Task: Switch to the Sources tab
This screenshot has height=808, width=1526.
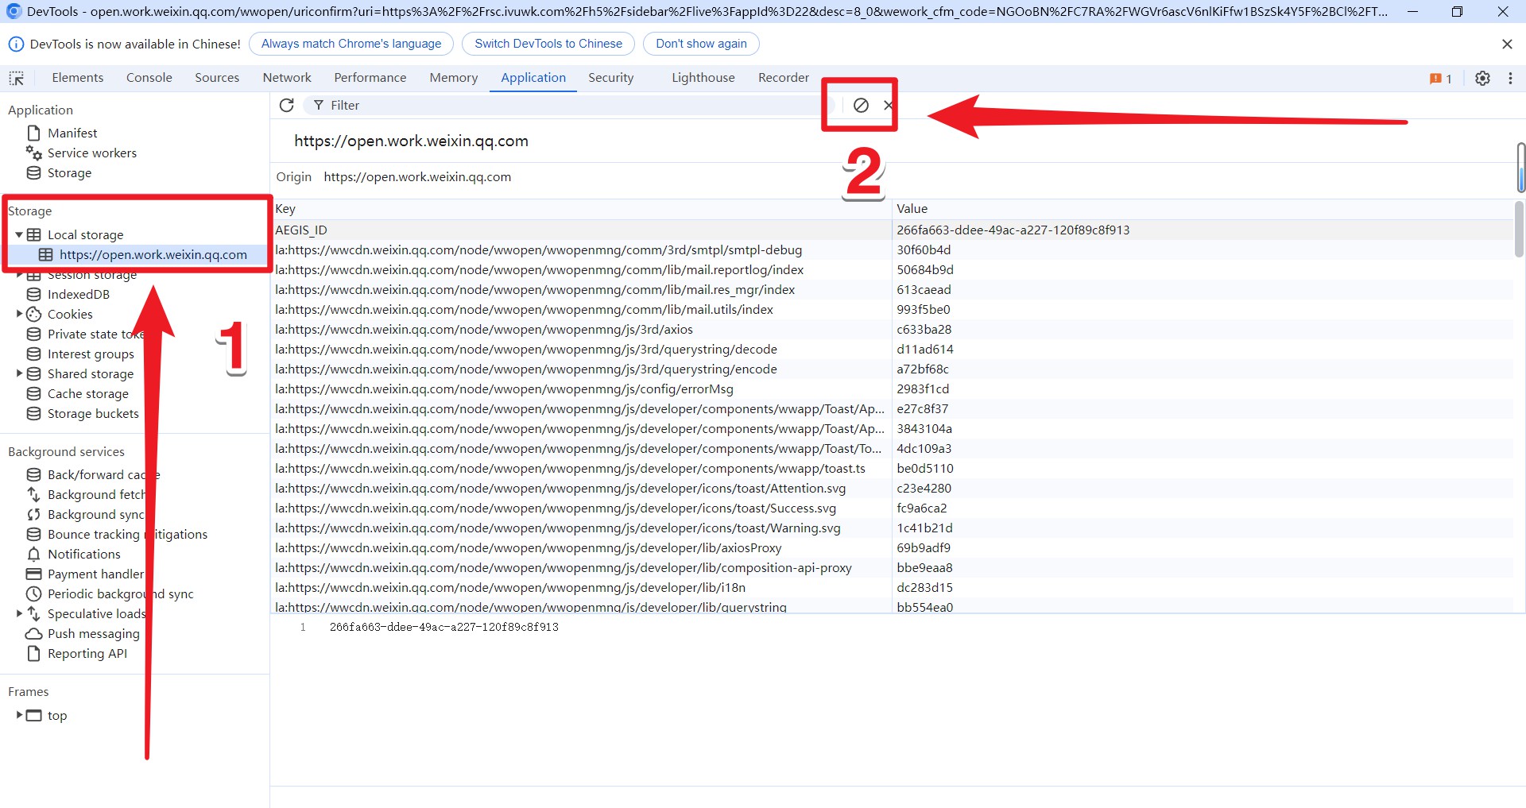Action: 217,78
